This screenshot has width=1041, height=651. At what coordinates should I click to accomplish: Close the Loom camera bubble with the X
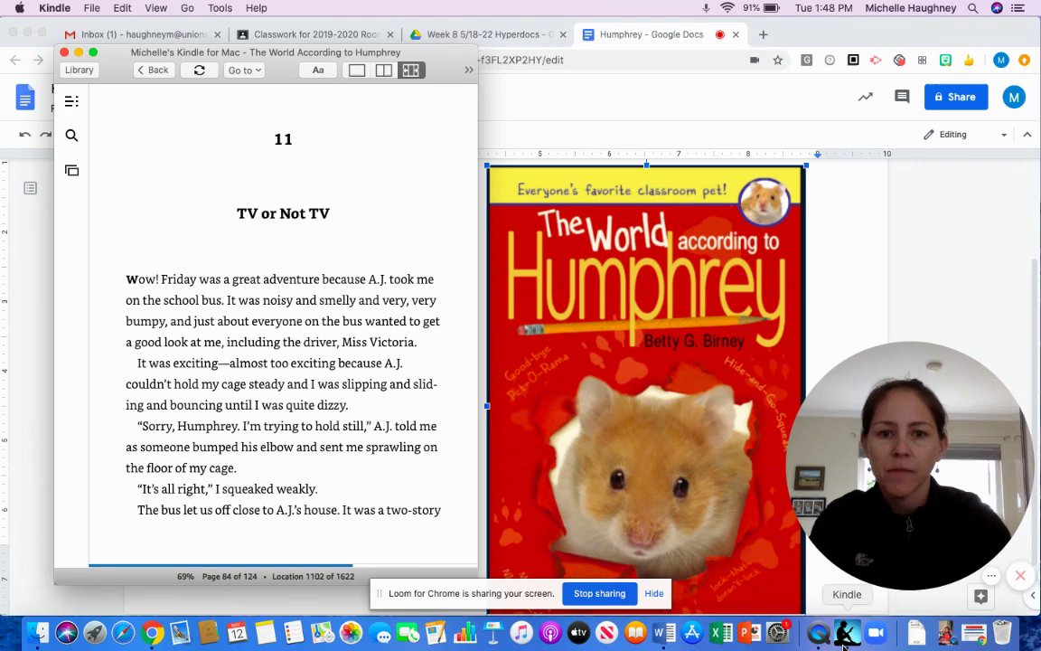[1020, 576]
